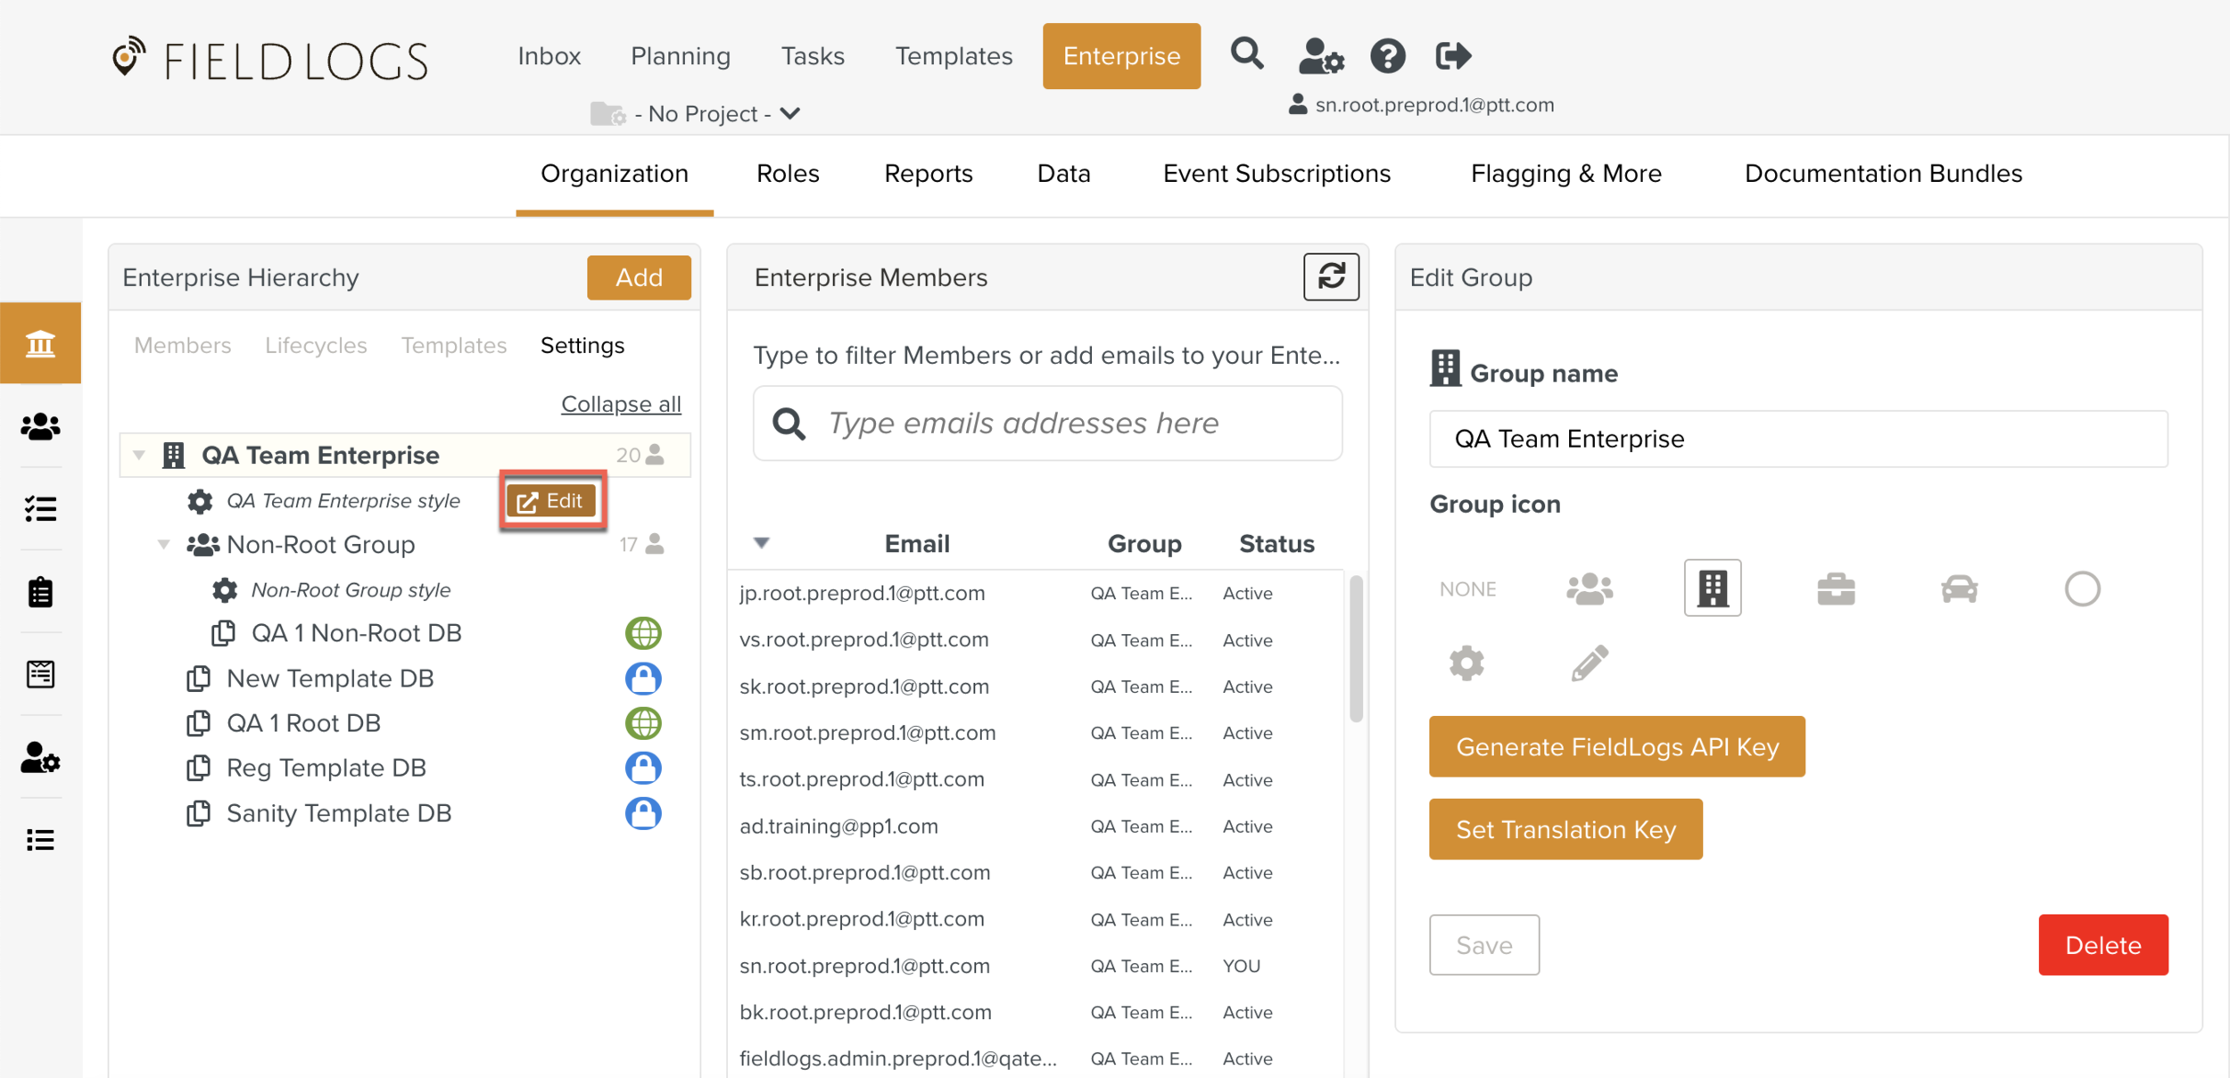Screen dimensions: 2230x1078
Task: Click the help question mark icon
Action: [1387, 56]
